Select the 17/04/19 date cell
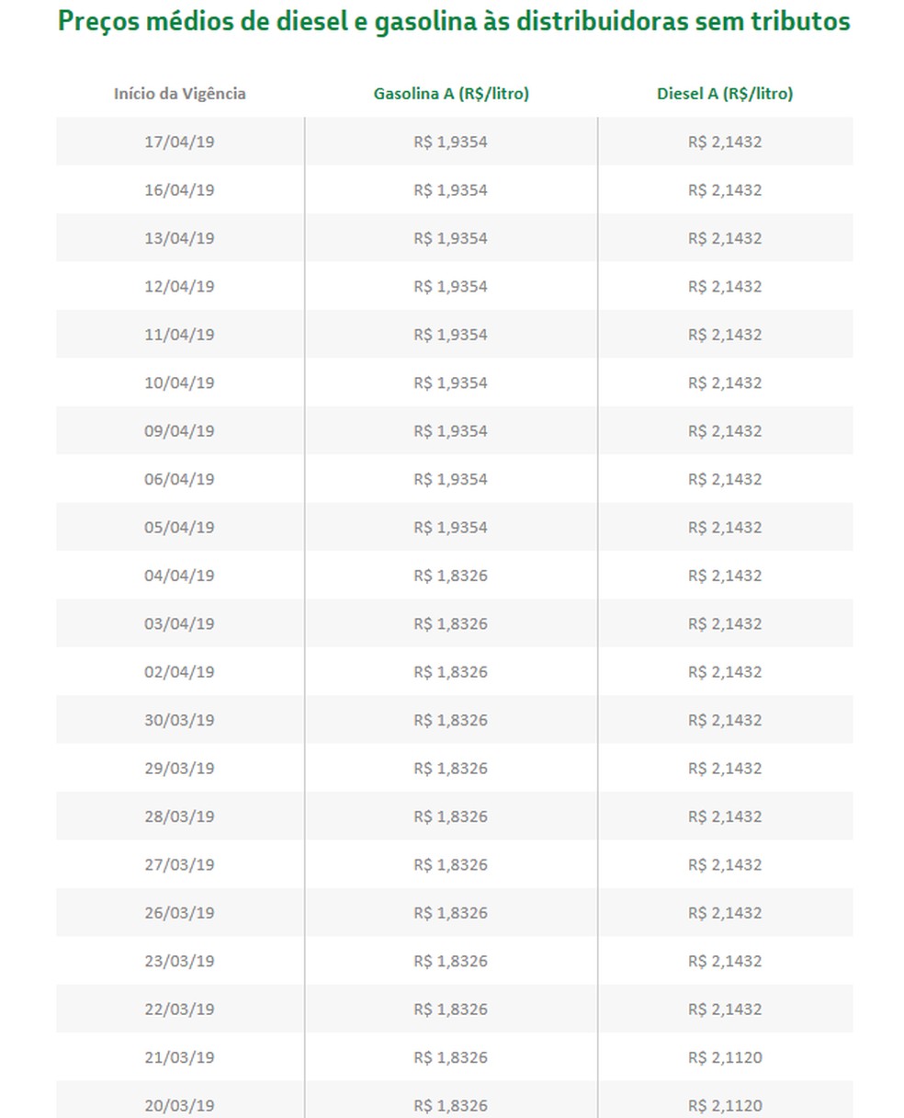The image size is (904, 1118). click(179, 143)
